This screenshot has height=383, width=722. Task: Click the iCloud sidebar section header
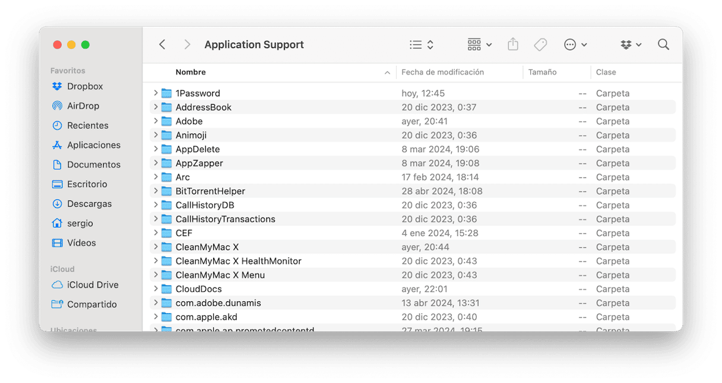pyautogui.click(x=62, y=269)
